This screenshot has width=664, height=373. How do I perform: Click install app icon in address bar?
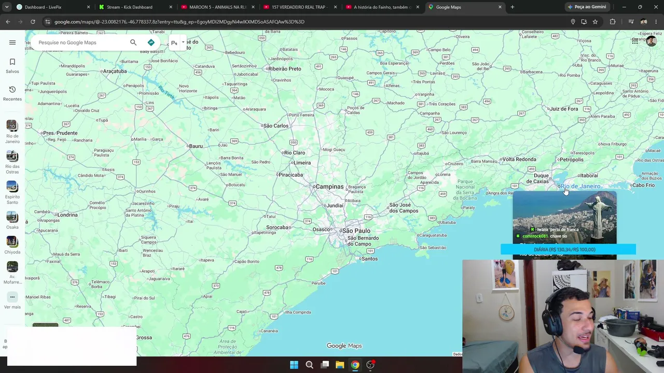[x=584, y=22]
